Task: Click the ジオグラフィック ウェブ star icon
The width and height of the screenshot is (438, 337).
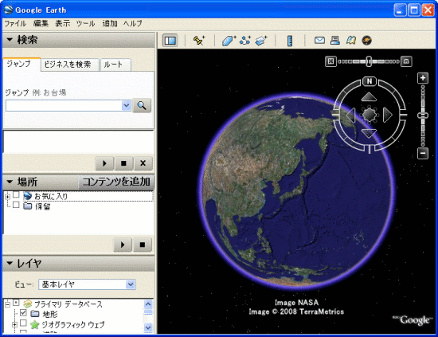Action: (x=34, y=325)
